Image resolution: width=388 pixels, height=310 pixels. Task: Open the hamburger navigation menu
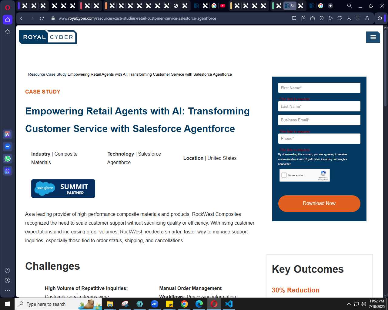pyautogui.click(x=373, y=37)
